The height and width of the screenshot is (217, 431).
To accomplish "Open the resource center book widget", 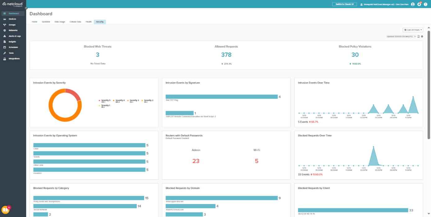I will coord(5,210).
